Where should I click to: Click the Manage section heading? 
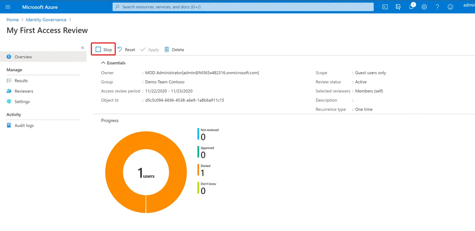[14, 70]
